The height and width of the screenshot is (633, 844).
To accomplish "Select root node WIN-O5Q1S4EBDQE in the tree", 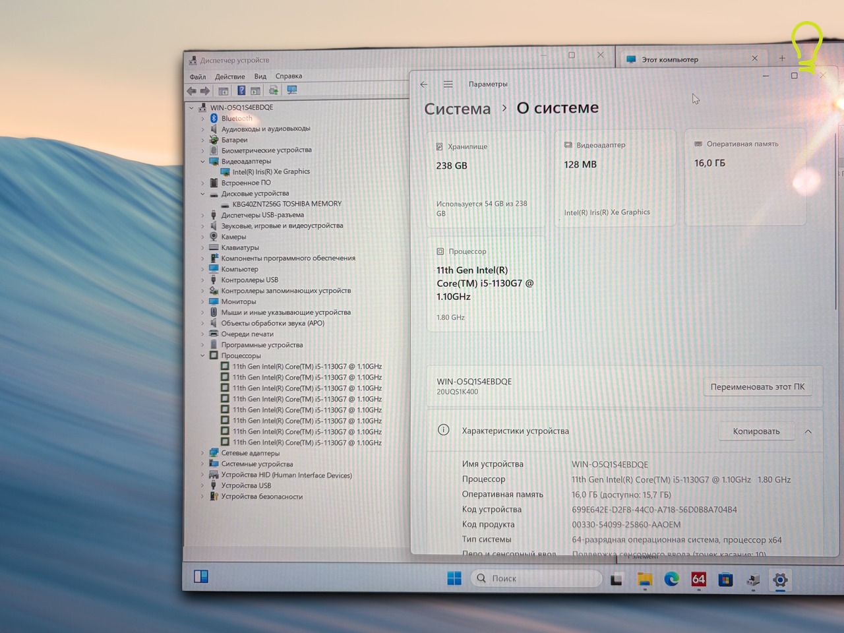I will [241, 107].
